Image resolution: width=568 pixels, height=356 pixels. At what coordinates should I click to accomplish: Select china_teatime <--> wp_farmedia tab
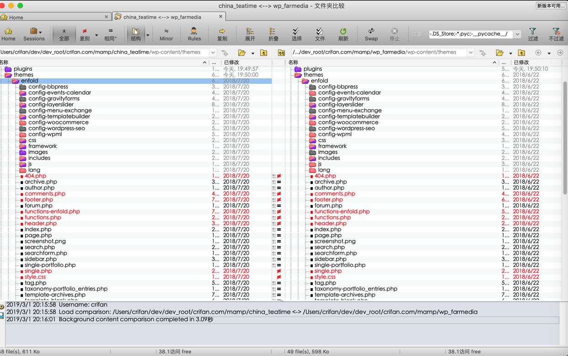[x=162, y=17]
